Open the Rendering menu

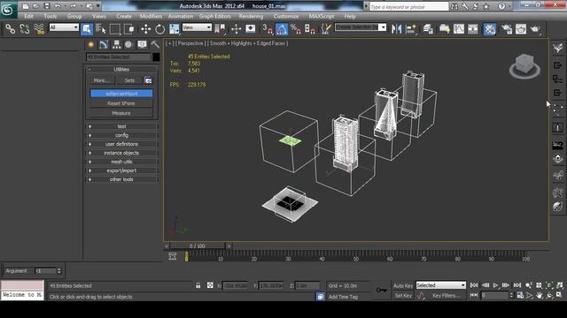coord(251,16)
